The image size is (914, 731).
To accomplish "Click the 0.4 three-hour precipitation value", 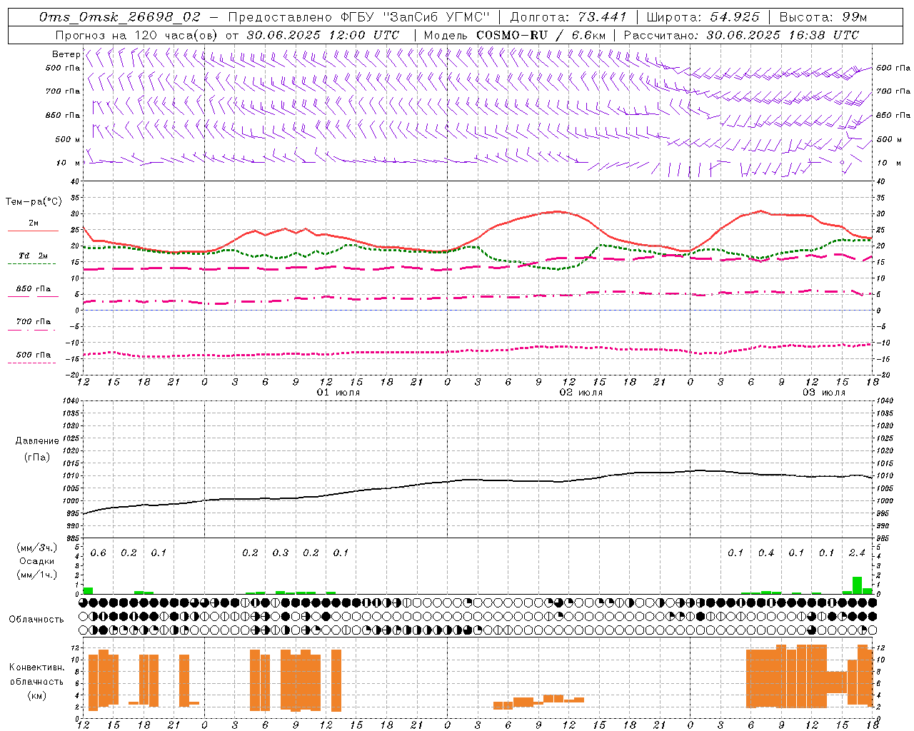I will click(x=766, y=553).
